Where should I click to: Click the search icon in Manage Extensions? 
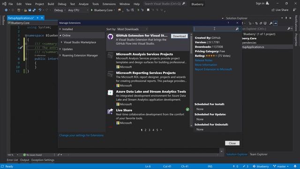pyautogui.click(x=237, y=29)
